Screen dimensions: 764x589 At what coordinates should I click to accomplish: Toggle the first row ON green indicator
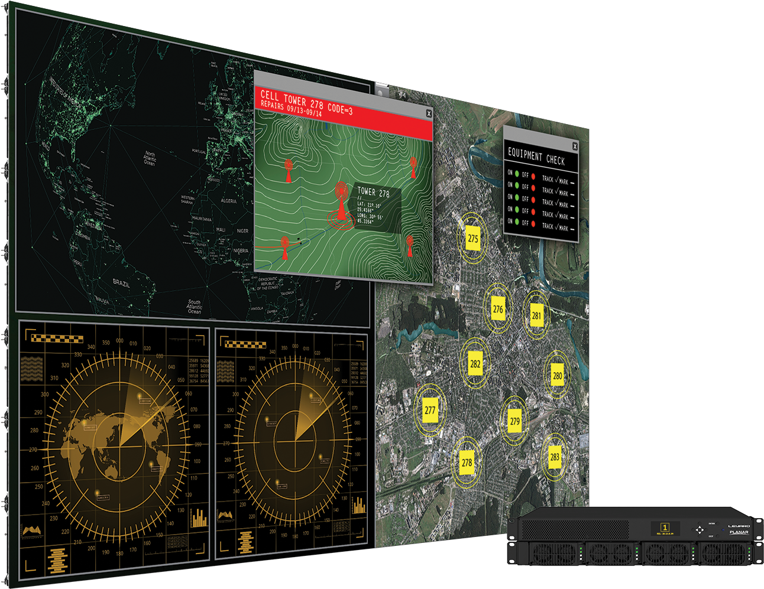516,174
